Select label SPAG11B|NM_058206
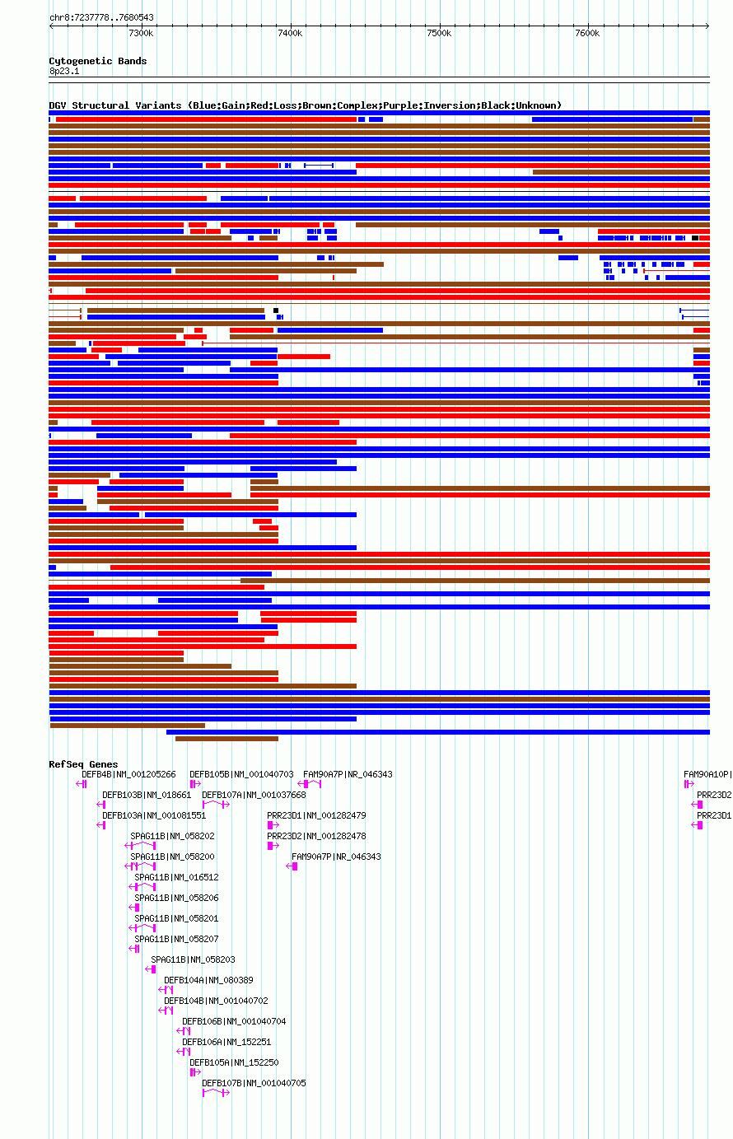This screenshot has width=733, height=1139. click(176, 898)
